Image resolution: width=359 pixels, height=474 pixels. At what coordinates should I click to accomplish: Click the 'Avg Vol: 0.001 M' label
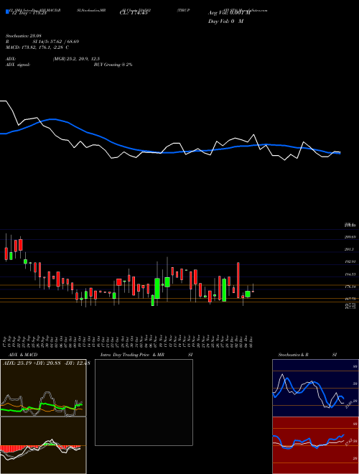(x=229, y=13)
